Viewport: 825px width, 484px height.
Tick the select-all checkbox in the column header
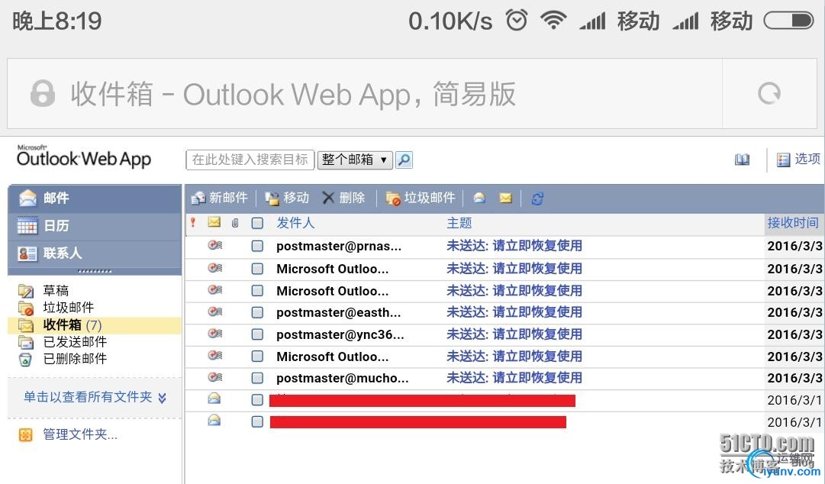(x=257, y=223)
